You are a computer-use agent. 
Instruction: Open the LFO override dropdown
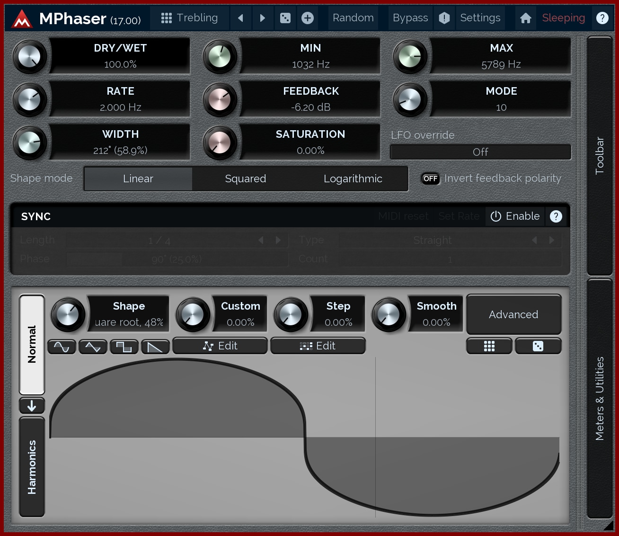pyautogui.click(x=480, y=152)
